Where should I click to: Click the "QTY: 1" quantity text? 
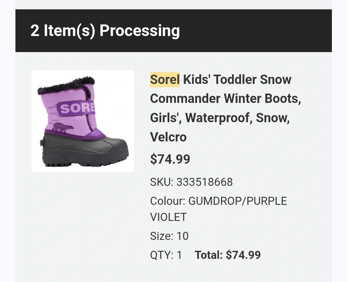tap(166, 255)
